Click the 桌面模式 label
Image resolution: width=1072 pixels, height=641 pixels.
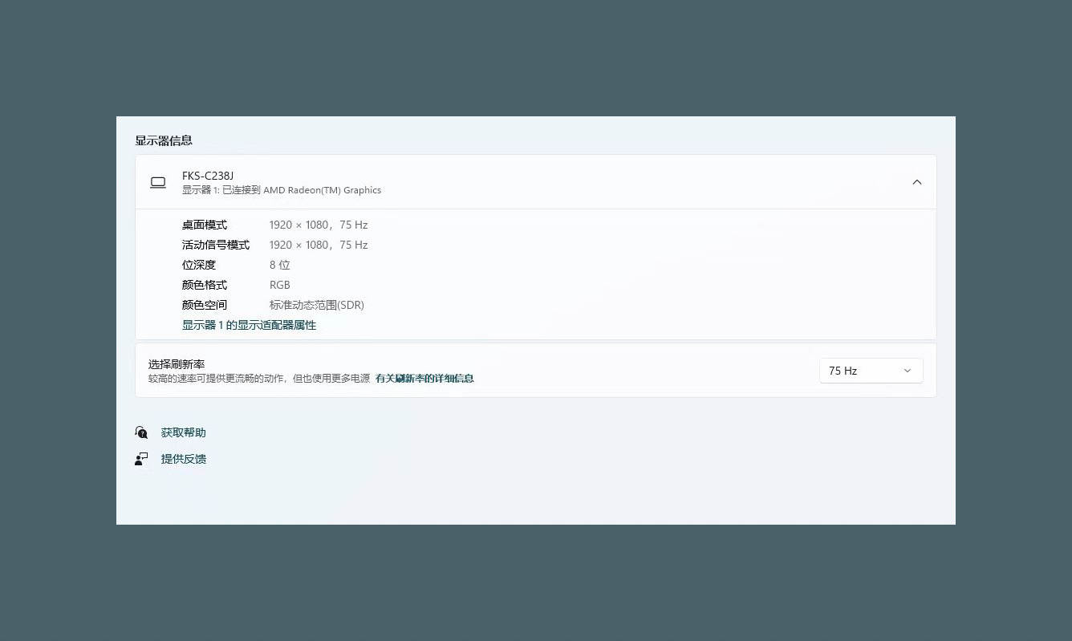(205, 225)
